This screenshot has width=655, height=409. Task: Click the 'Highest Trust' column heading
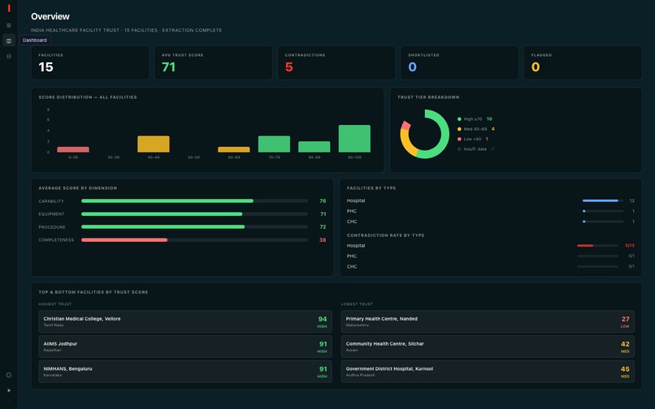(x=55, y=304)
